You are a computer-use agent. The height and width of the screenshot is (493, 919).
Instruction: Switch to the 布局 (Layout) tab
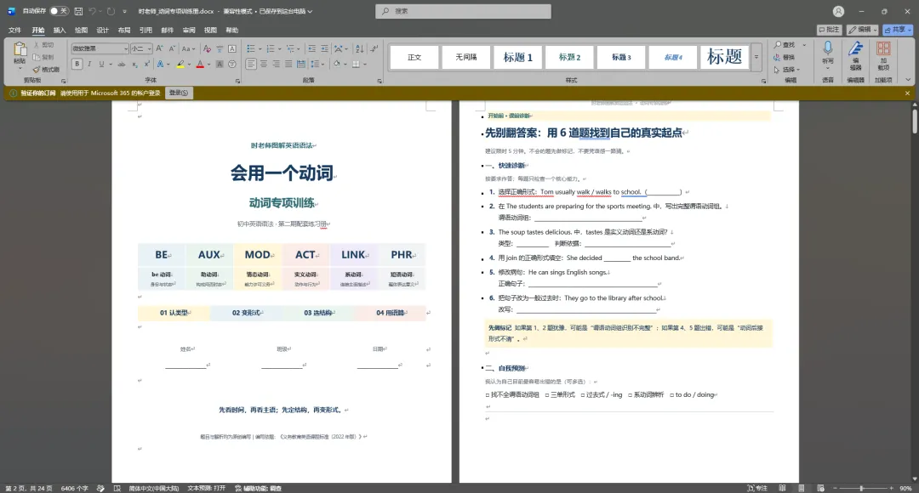click(124, 30)
